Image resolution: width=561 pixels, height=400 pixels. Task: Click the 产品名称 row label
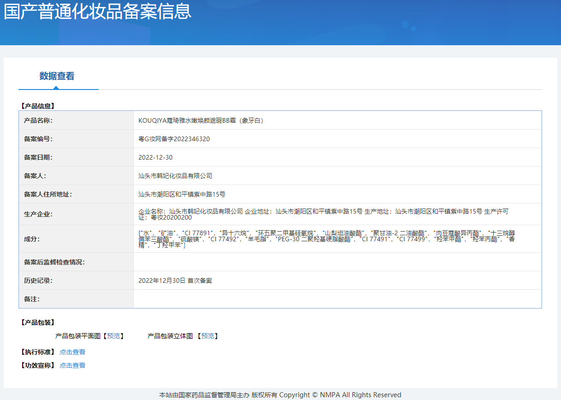(39, 120)
